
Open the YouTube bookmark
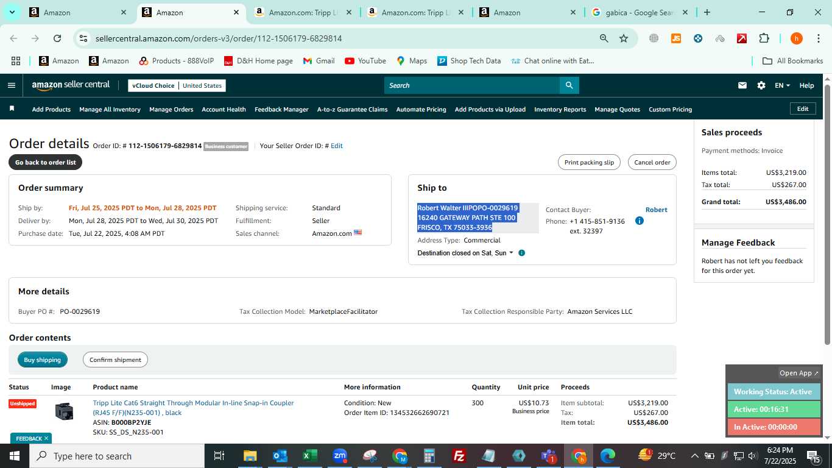pyautogui.click(x=365, y=61)
